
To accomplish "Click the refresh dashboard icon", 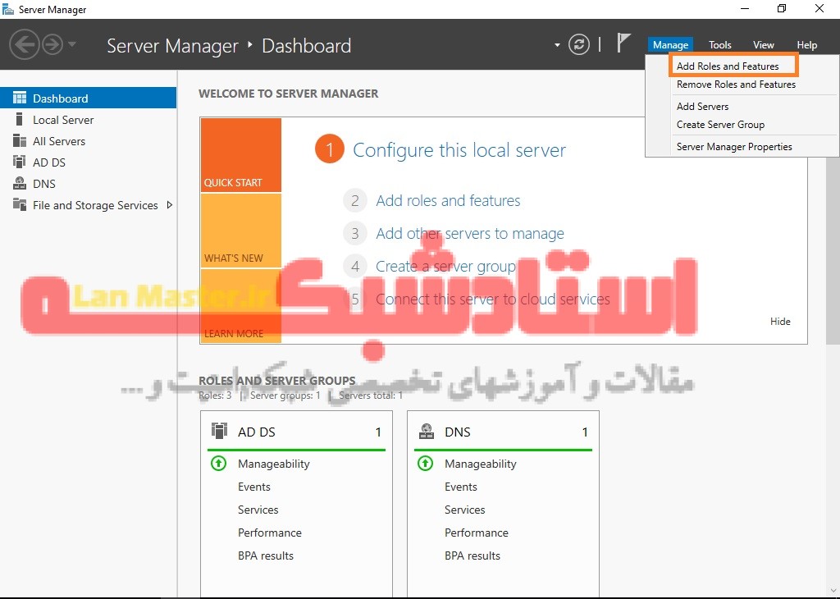I will click(x=579, y=44).
